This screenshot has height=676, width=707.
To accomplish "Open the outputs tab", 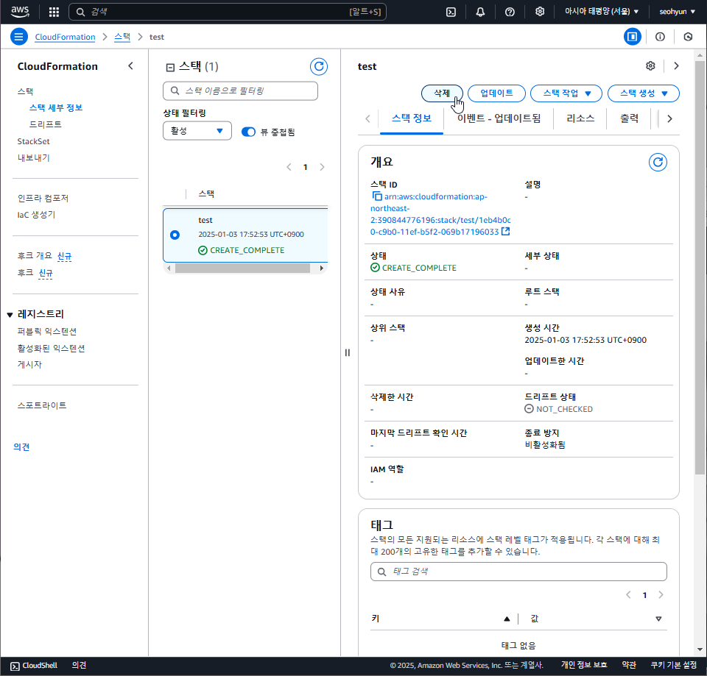I will [x=629, y=118].
